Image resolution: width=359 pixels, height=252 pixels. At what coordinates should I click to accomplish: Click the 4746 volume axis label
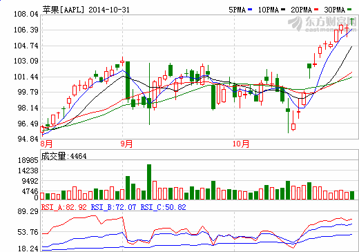tap(30, 191)
